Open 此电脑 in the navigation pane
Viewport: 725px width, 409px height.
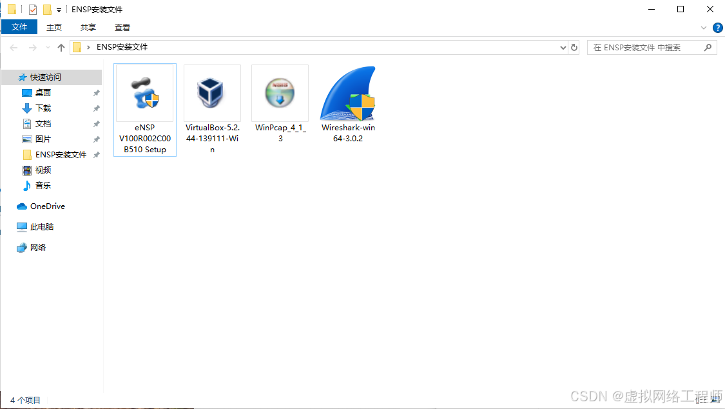pos(42,227)
